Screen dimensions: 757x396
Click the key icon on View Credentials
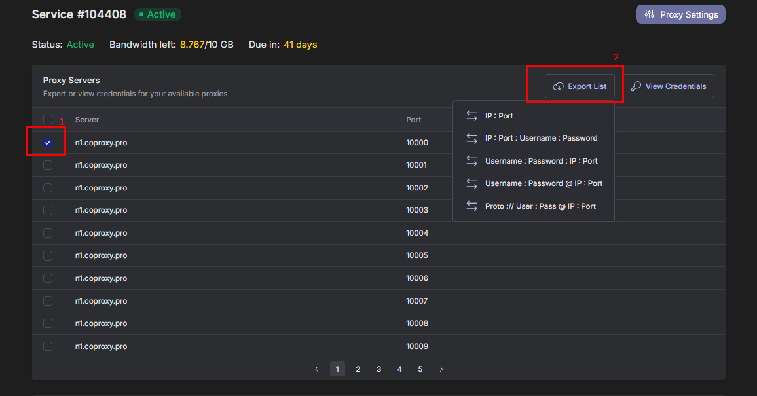pyautogui.click(x=637, y=86)
